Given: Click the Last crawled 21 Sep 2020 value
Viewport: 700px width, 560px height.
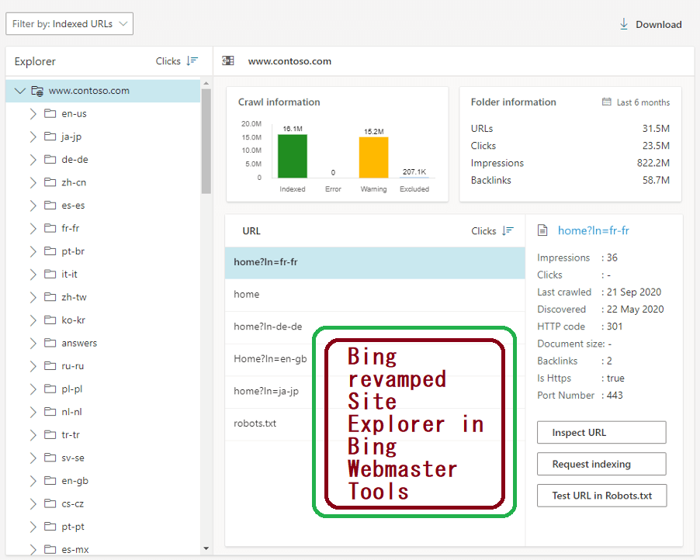Looking at the screenshot, I should 634,292.
